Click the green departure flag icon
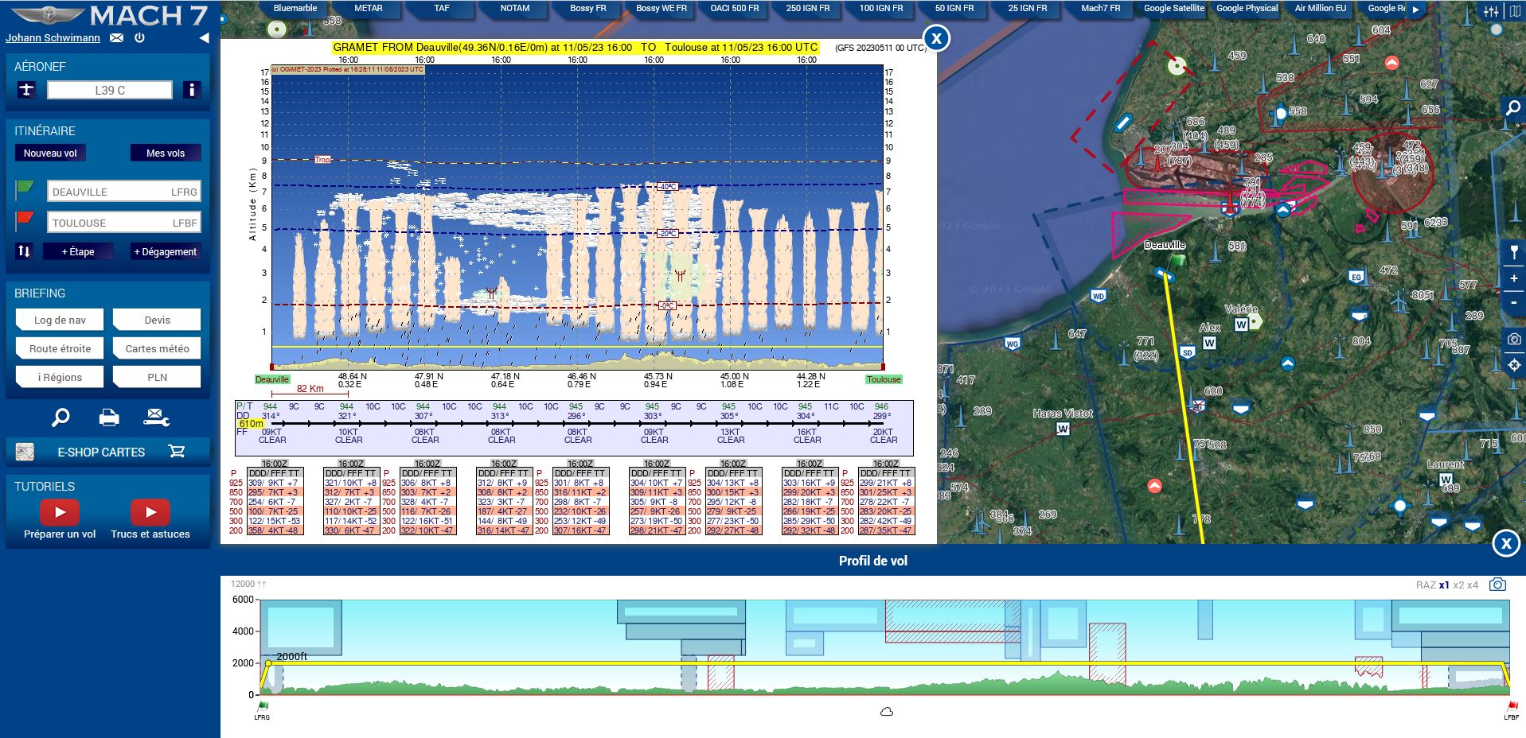Image resolution: width=1526 pixels, height=738 pixels. coord(25,191)
